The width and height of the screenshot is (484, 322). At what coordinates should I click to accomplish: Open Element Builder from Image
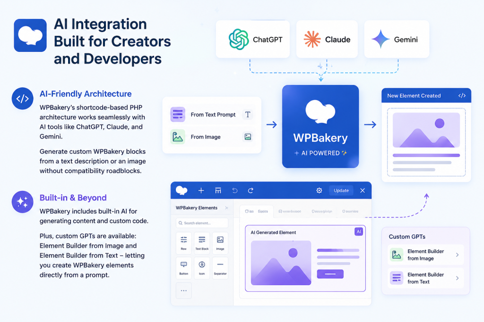tap(426, 255)
